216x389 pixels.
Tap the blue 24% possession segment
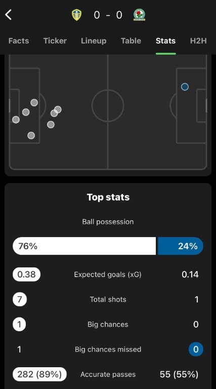181,246
